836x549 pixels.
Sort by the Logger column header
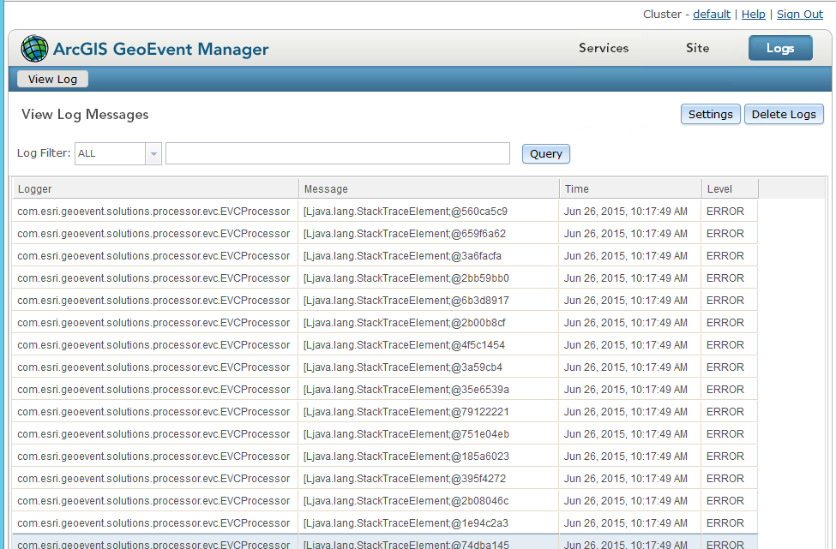coord(155,188)
